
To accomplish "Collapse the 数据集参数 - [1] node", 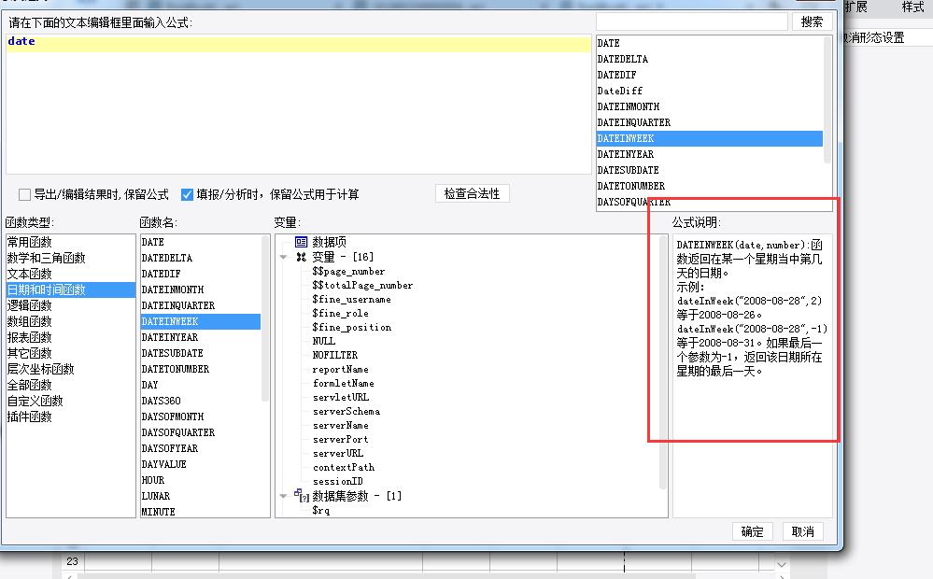I will 284,496.
